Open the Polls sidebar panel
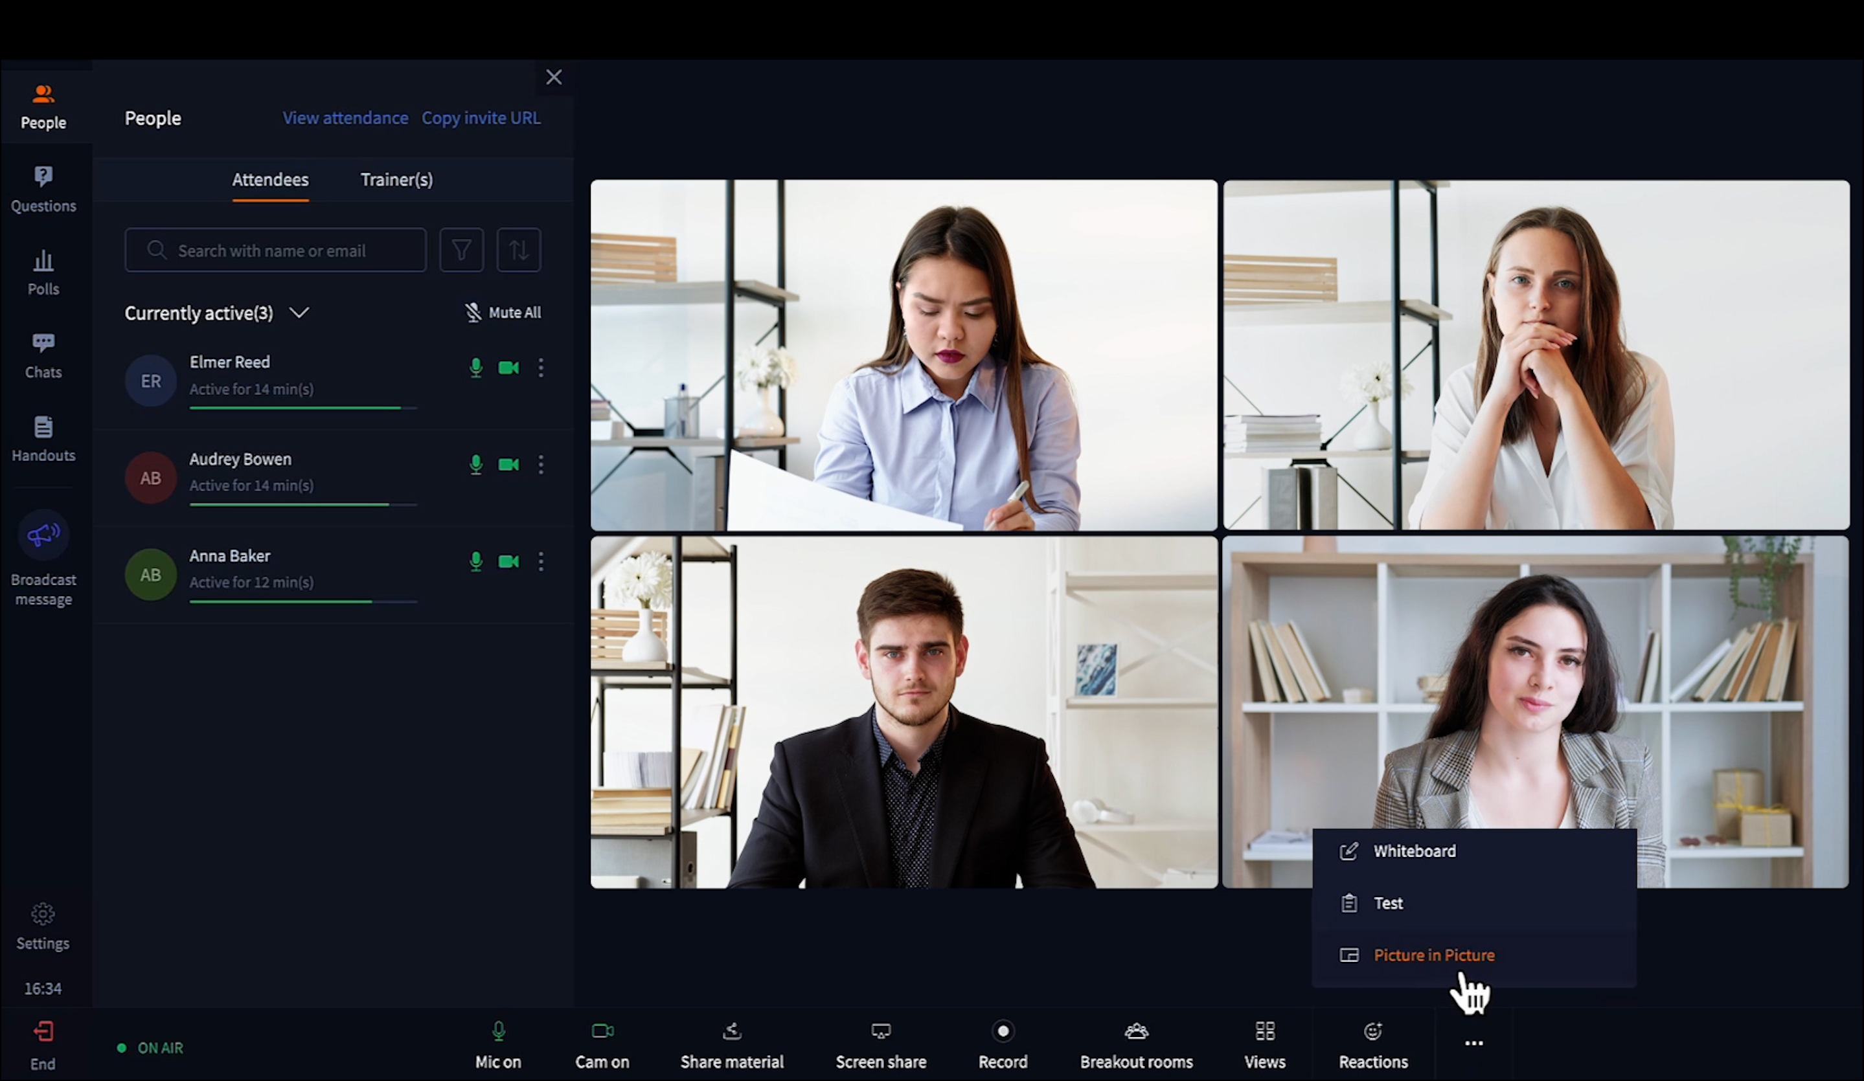Screen dimensions: 1864x1081 pyautogui.click(x=43, y=272)
